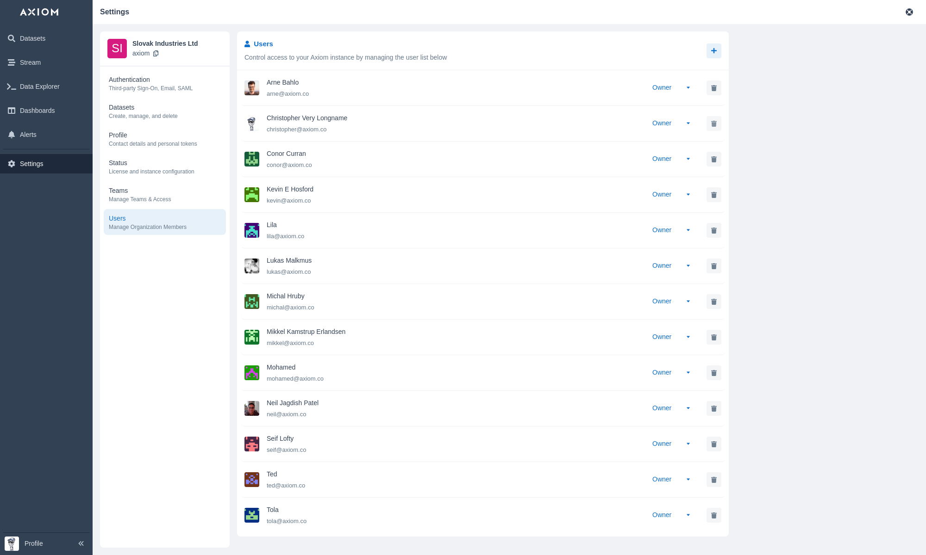Delete user Arne Bahlo via trash icon
This screenshot has height=555, width=926.
click(x=713, y=88)
